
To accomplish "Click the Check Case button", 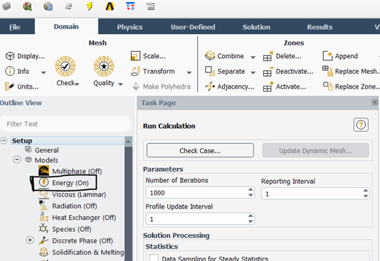I will [200, 150].
